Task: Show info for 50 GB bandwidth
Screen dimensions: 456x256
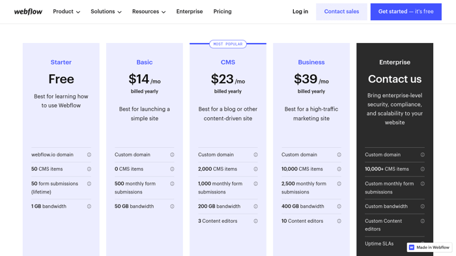Action: 172,206
